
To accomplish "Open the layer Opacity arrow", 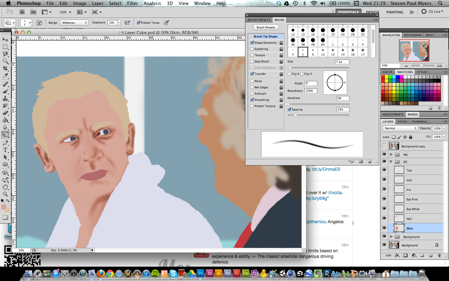I will click(443, 128).
